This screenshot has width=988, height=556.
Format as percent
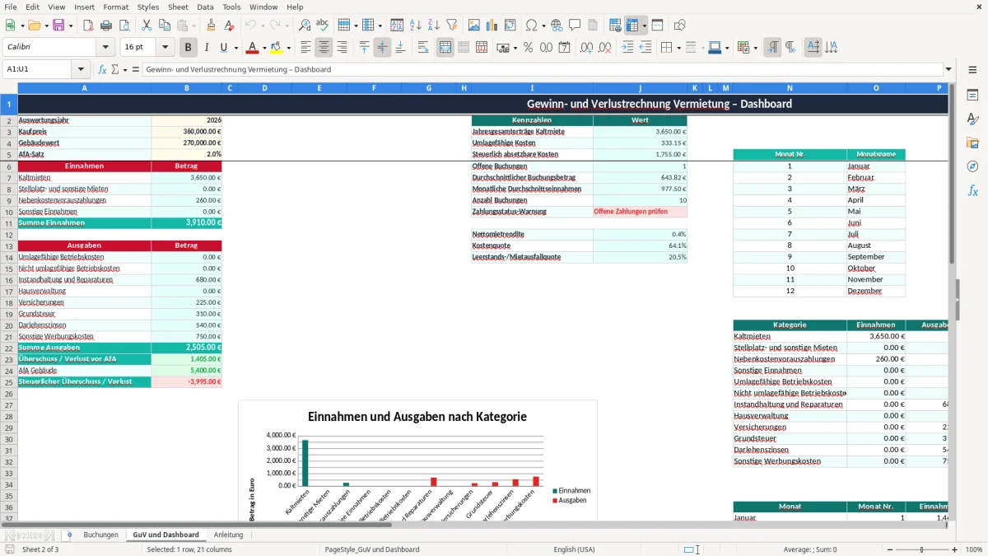[528, 48]
